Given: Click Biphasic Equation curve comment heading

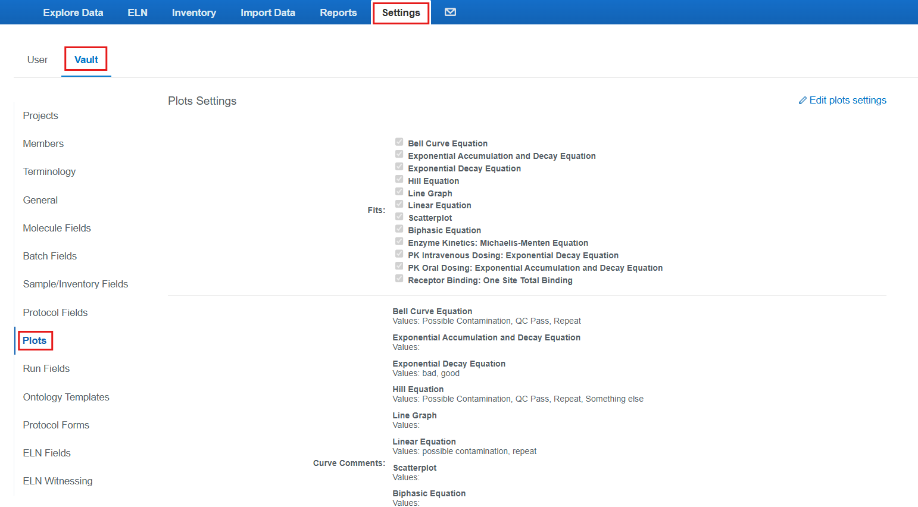Looking at the screenshot, I should pyautogui.click(x=429, y=493).
